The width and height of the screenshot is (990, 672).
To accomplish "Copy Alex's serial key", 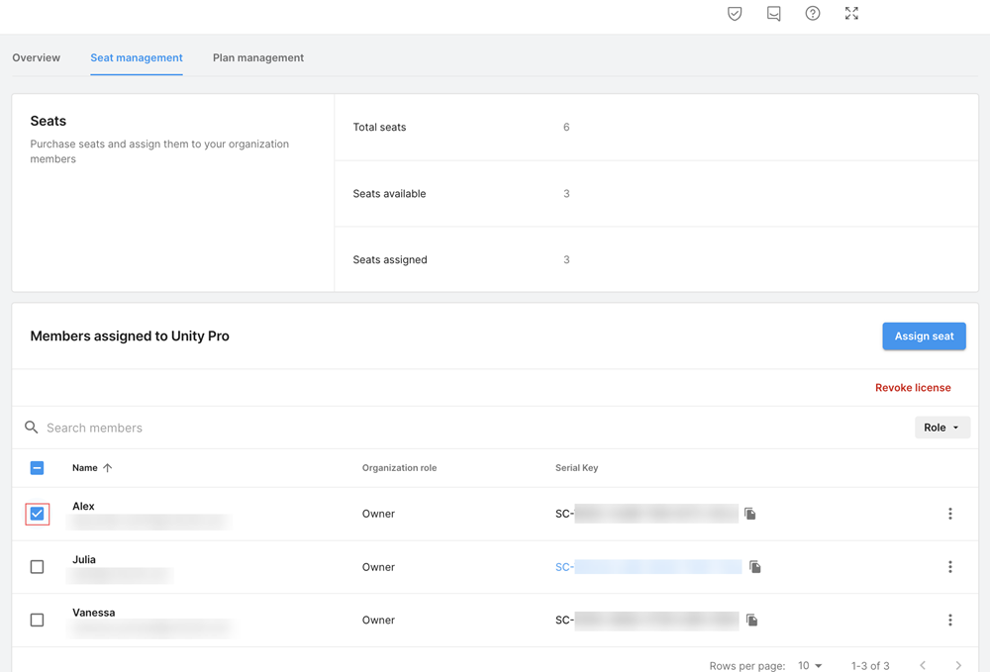I will [x=750, y=514].
